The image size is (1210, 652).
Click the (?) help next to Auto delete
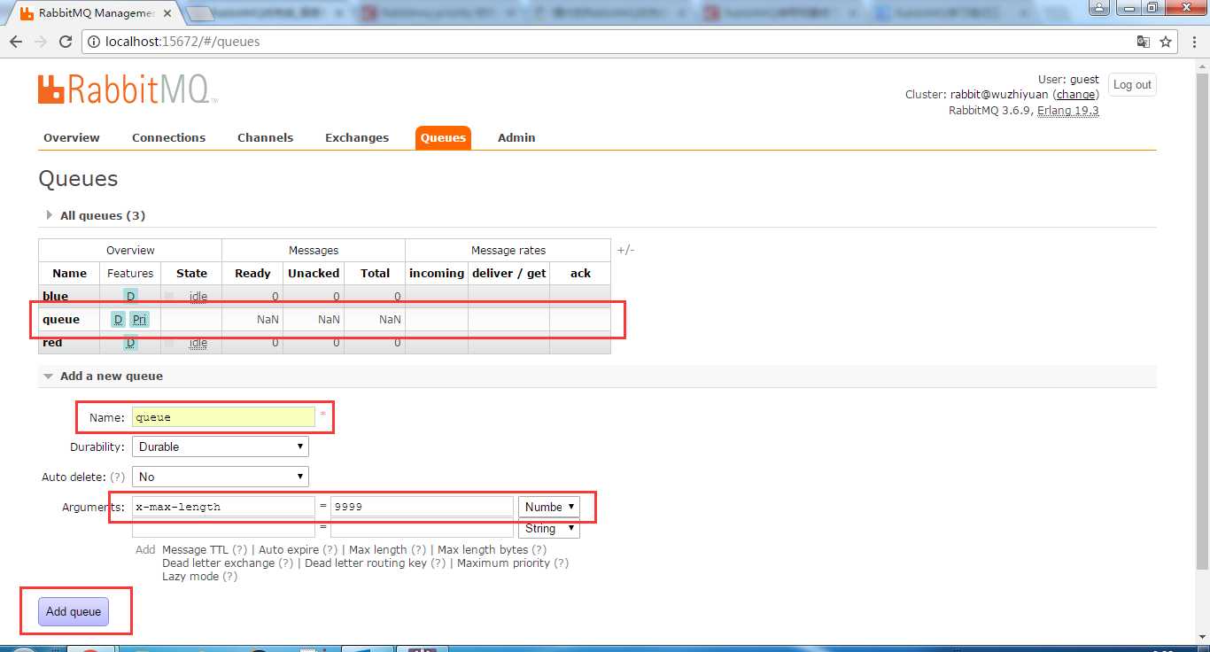tap(117, 477)
